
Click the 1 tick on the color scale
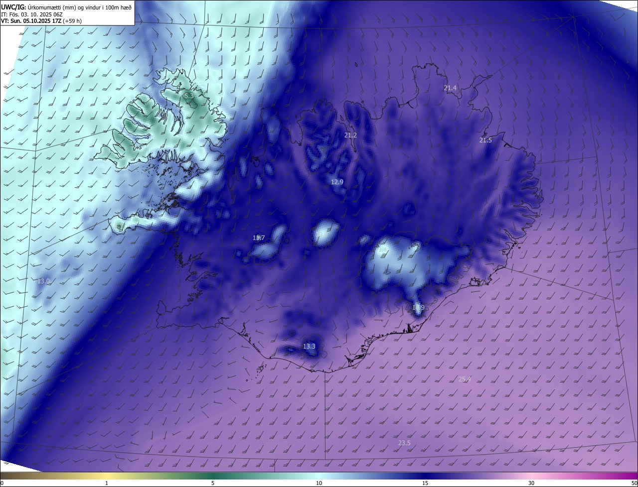click(x=107, y=483)
